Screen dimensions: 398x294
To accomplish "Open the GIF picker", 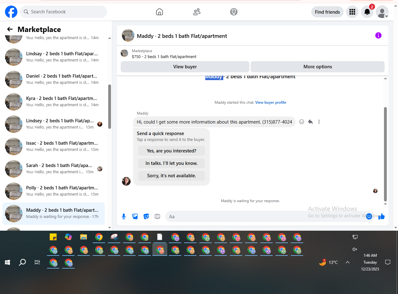I will coord(157,216).
